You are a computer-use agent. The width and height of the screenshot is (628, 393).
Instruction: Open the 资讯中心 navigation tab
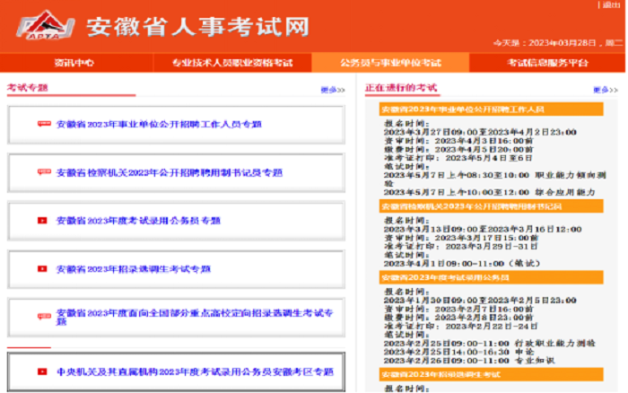click(x=74, y=63)
